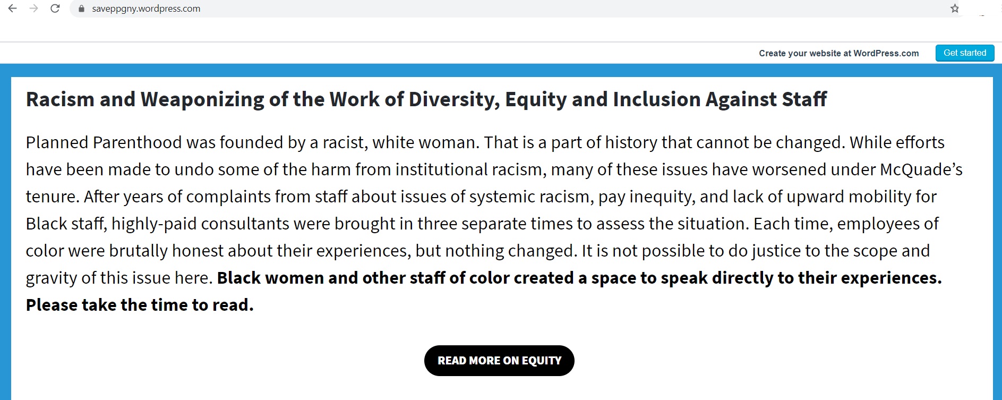Click the empty area of the address bar
This screenshot has width=1002, height=400.
pos(573,8)
